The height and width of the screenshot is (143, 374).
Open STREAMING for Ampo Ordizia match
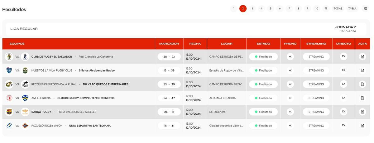pyautogui.click(x=316, y=98)
